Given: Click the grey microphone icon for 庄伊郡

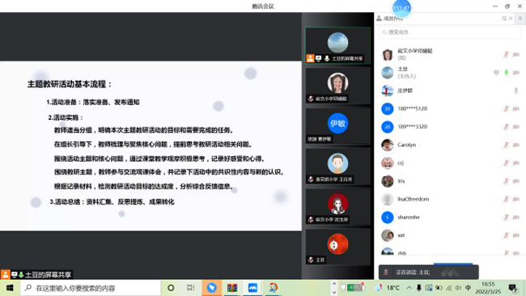Looking at the screenshot, I should (x=516, y=91).
